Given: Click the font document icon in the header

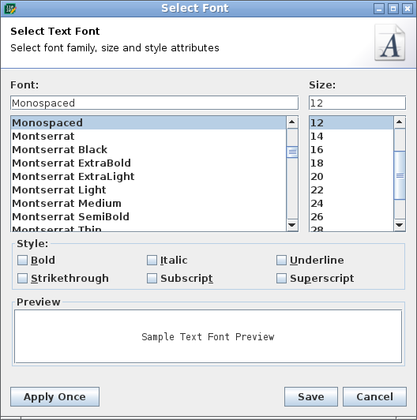Looking at the screenshot, I should (x=389, y=43).
